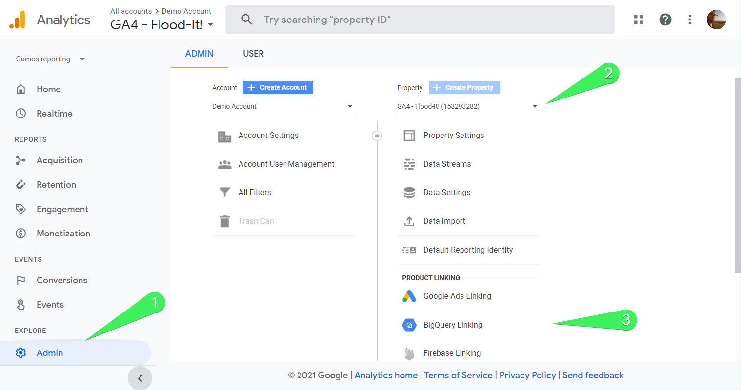Open Default Reporting Identity

pyautogui.click(x=468, y=250)
